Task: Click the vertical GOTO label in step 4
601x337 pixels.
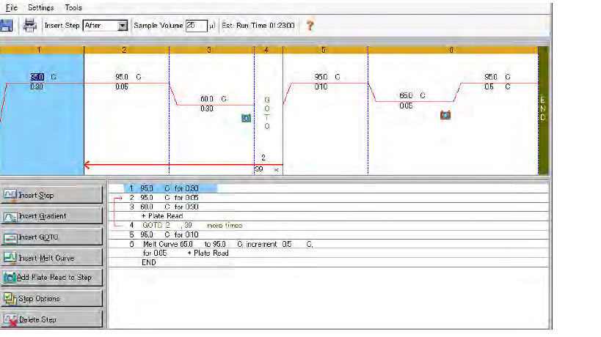Action: click(267, 113)
